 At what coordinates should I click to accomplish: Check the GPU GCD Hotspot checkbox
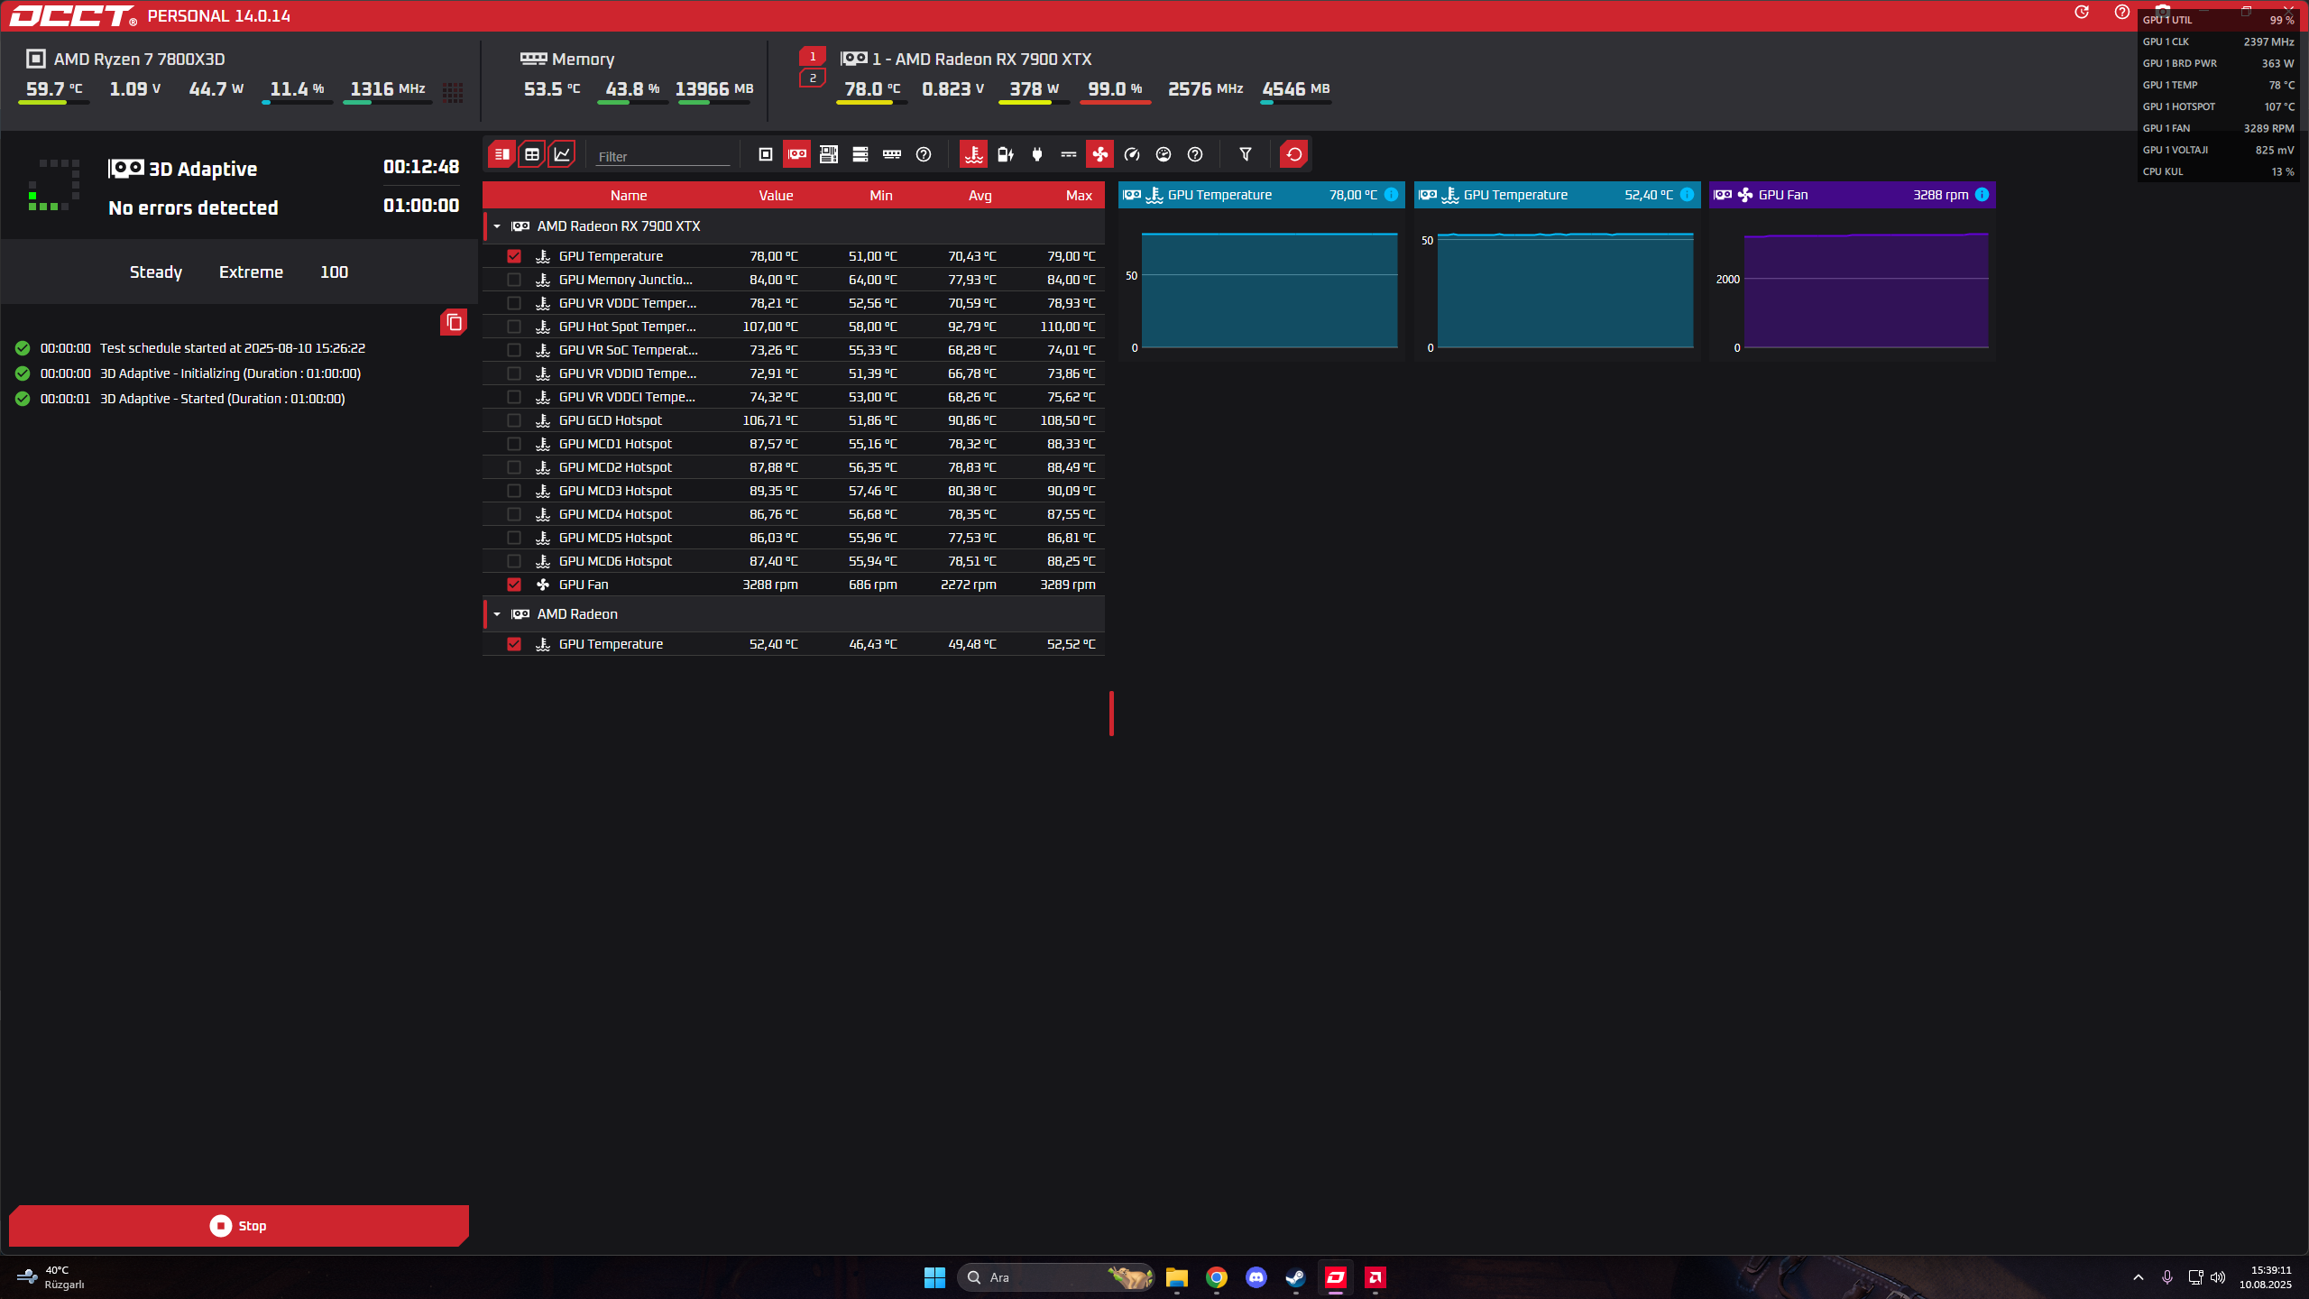[x=514, y=420]
